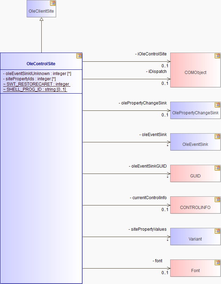Select the OlePropertyChangeSink class name

195,113
